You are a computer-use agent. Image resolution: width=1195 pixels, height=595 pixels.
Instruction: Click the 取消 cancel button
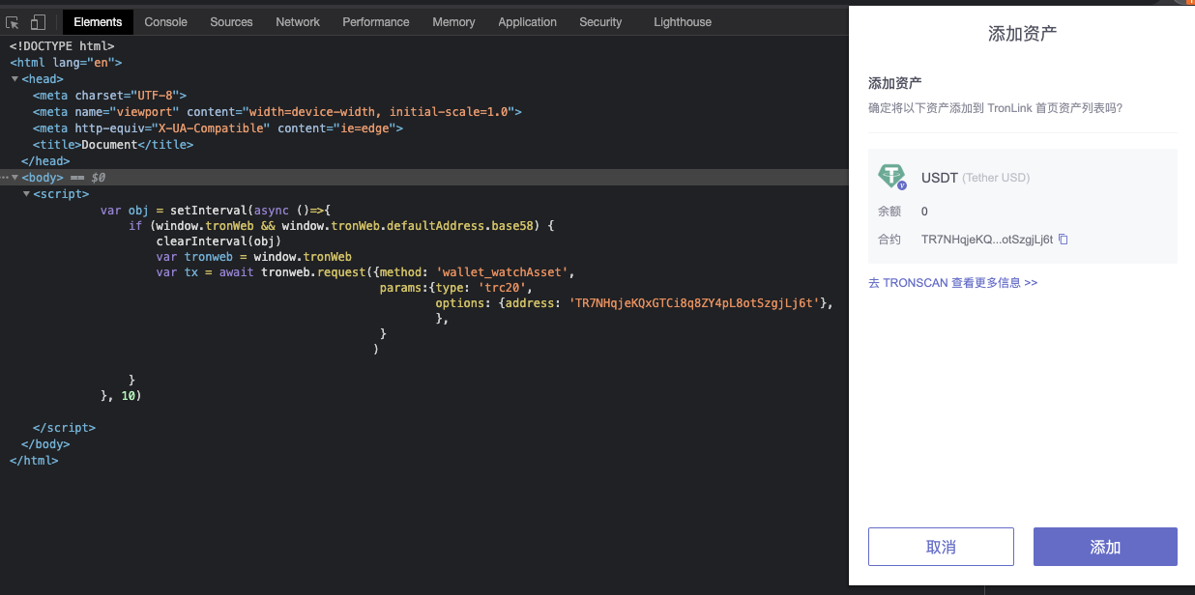(x=941, y=547)
